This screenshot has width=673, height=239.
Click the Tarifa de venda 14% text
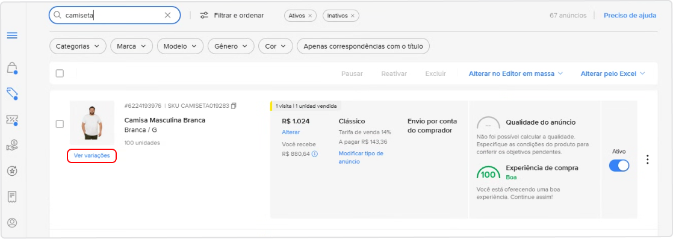[364, 132]
